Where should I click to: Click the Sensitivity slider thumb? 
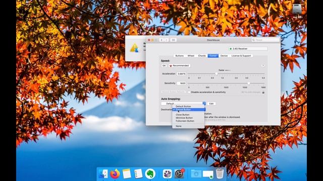[249, 83]
